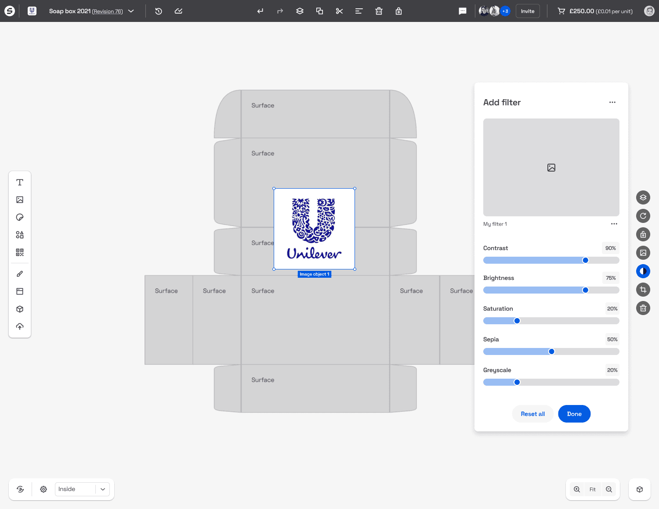The width and height of the screenshot is (659, 509).
Task: Click the Saturation slider handle
Action: click(517, 321)
